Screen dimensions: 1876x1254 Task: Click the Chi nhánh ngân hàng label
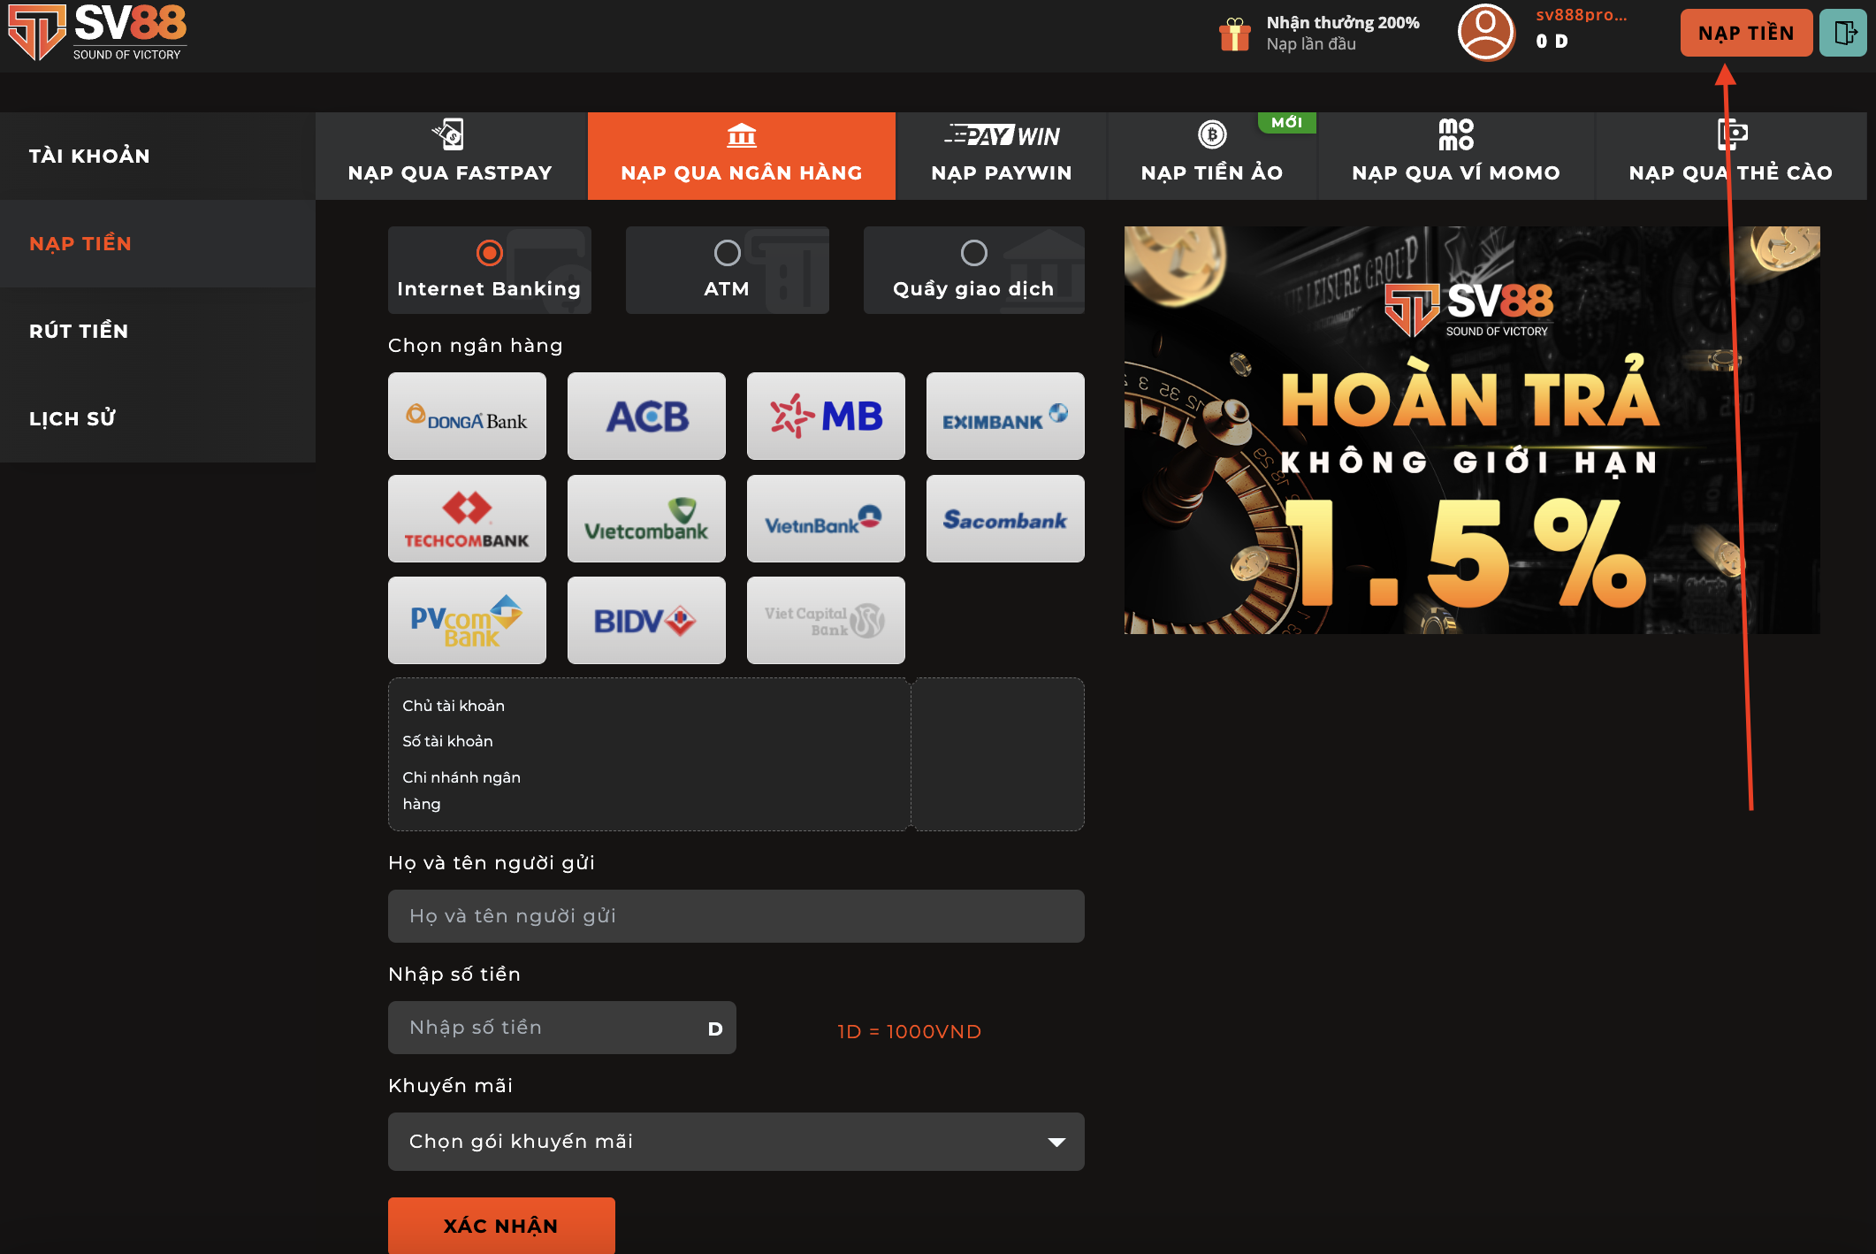[461, 791]
